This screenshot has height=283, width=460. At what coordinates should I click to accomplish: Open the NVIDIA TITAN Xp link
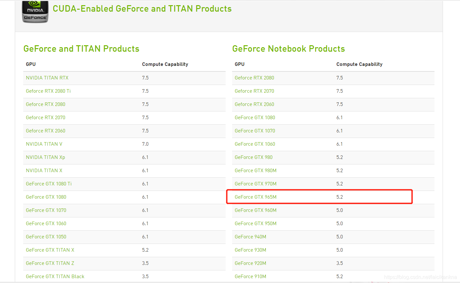coord(46,157)
